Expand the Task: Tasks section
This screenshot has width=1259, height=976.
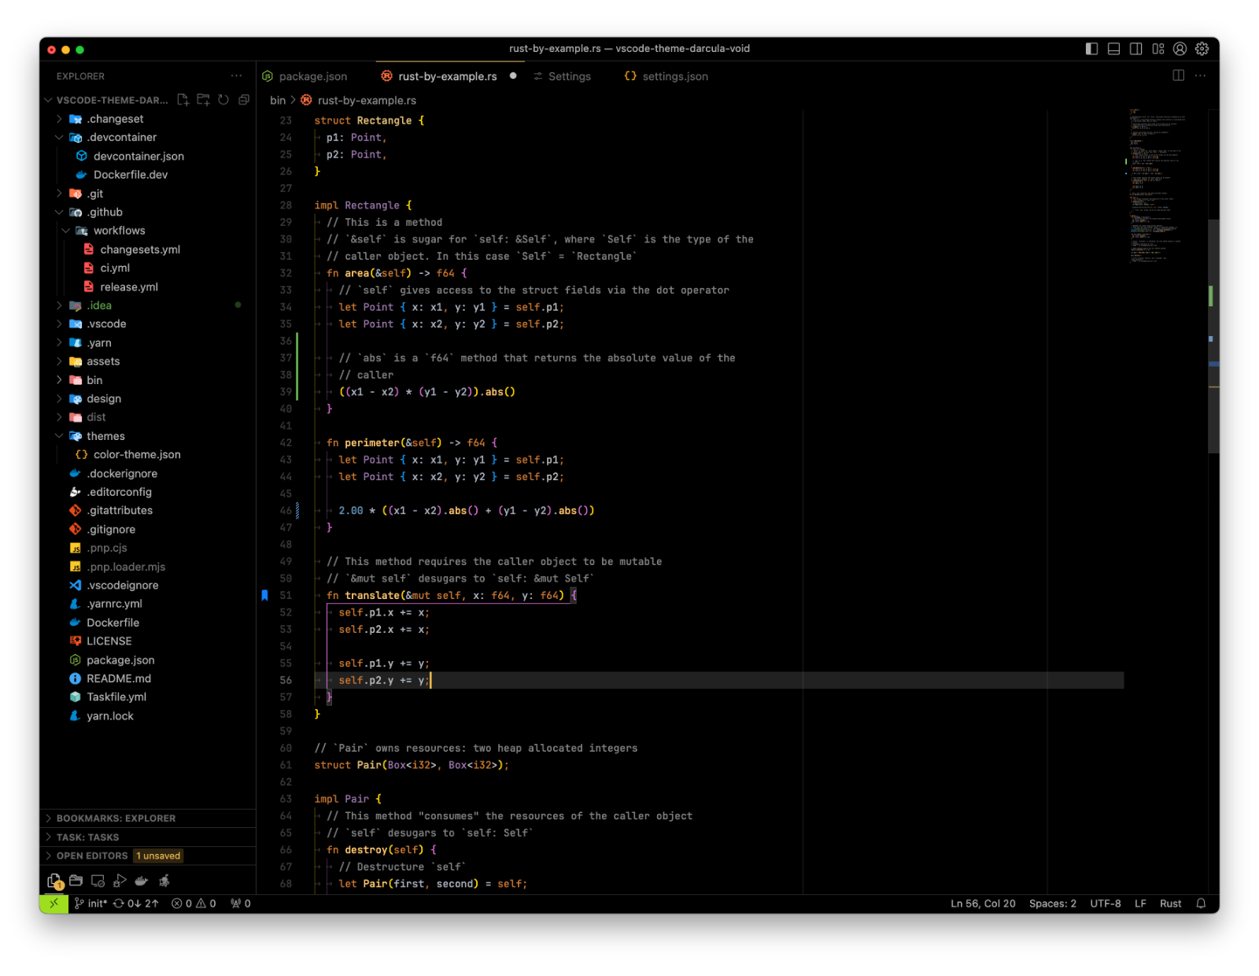148,837
